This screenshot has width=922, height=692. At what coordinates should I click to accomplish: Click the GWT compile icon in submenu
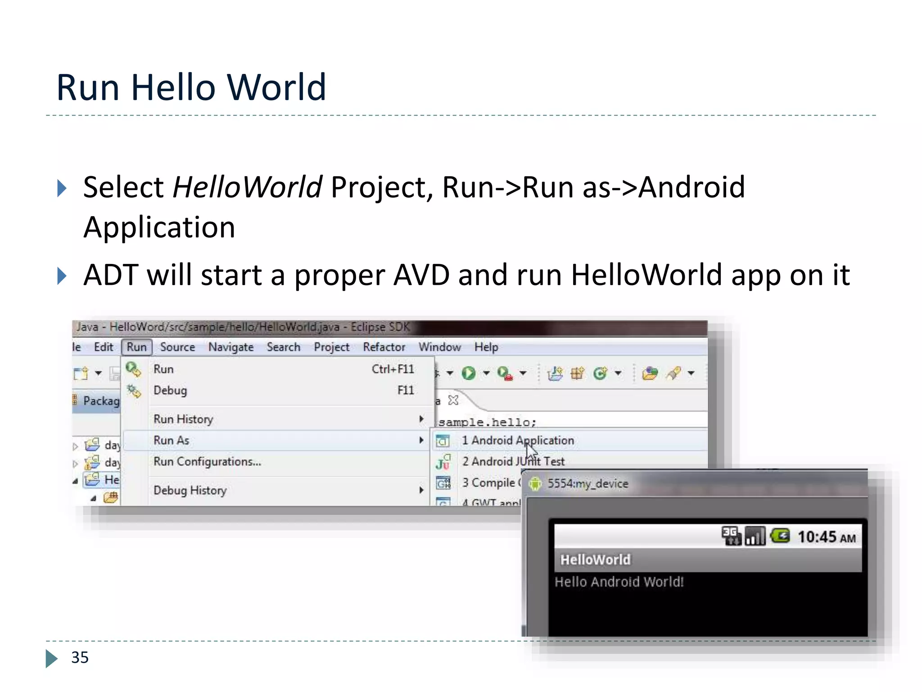pyautogui.click(x=443, y=483)
